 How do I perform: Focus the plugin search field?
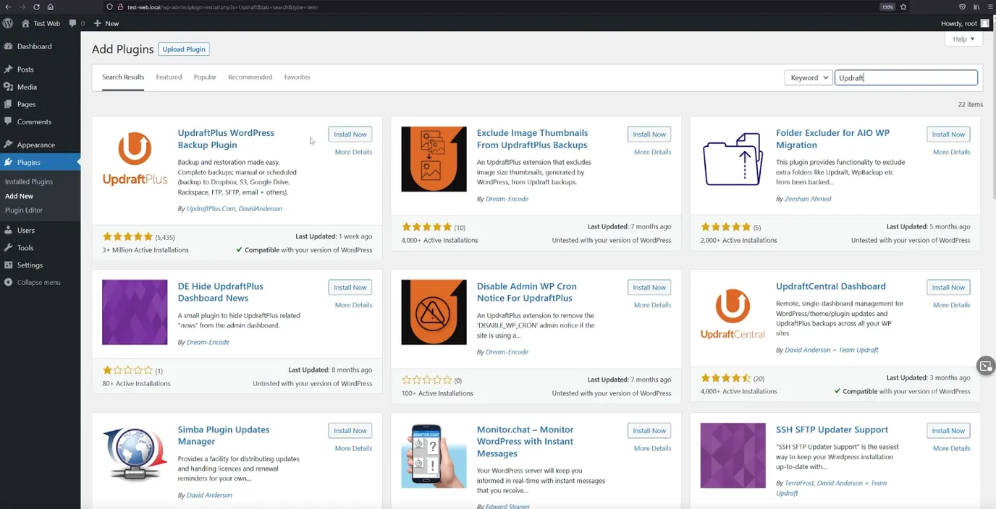point(906,77)
